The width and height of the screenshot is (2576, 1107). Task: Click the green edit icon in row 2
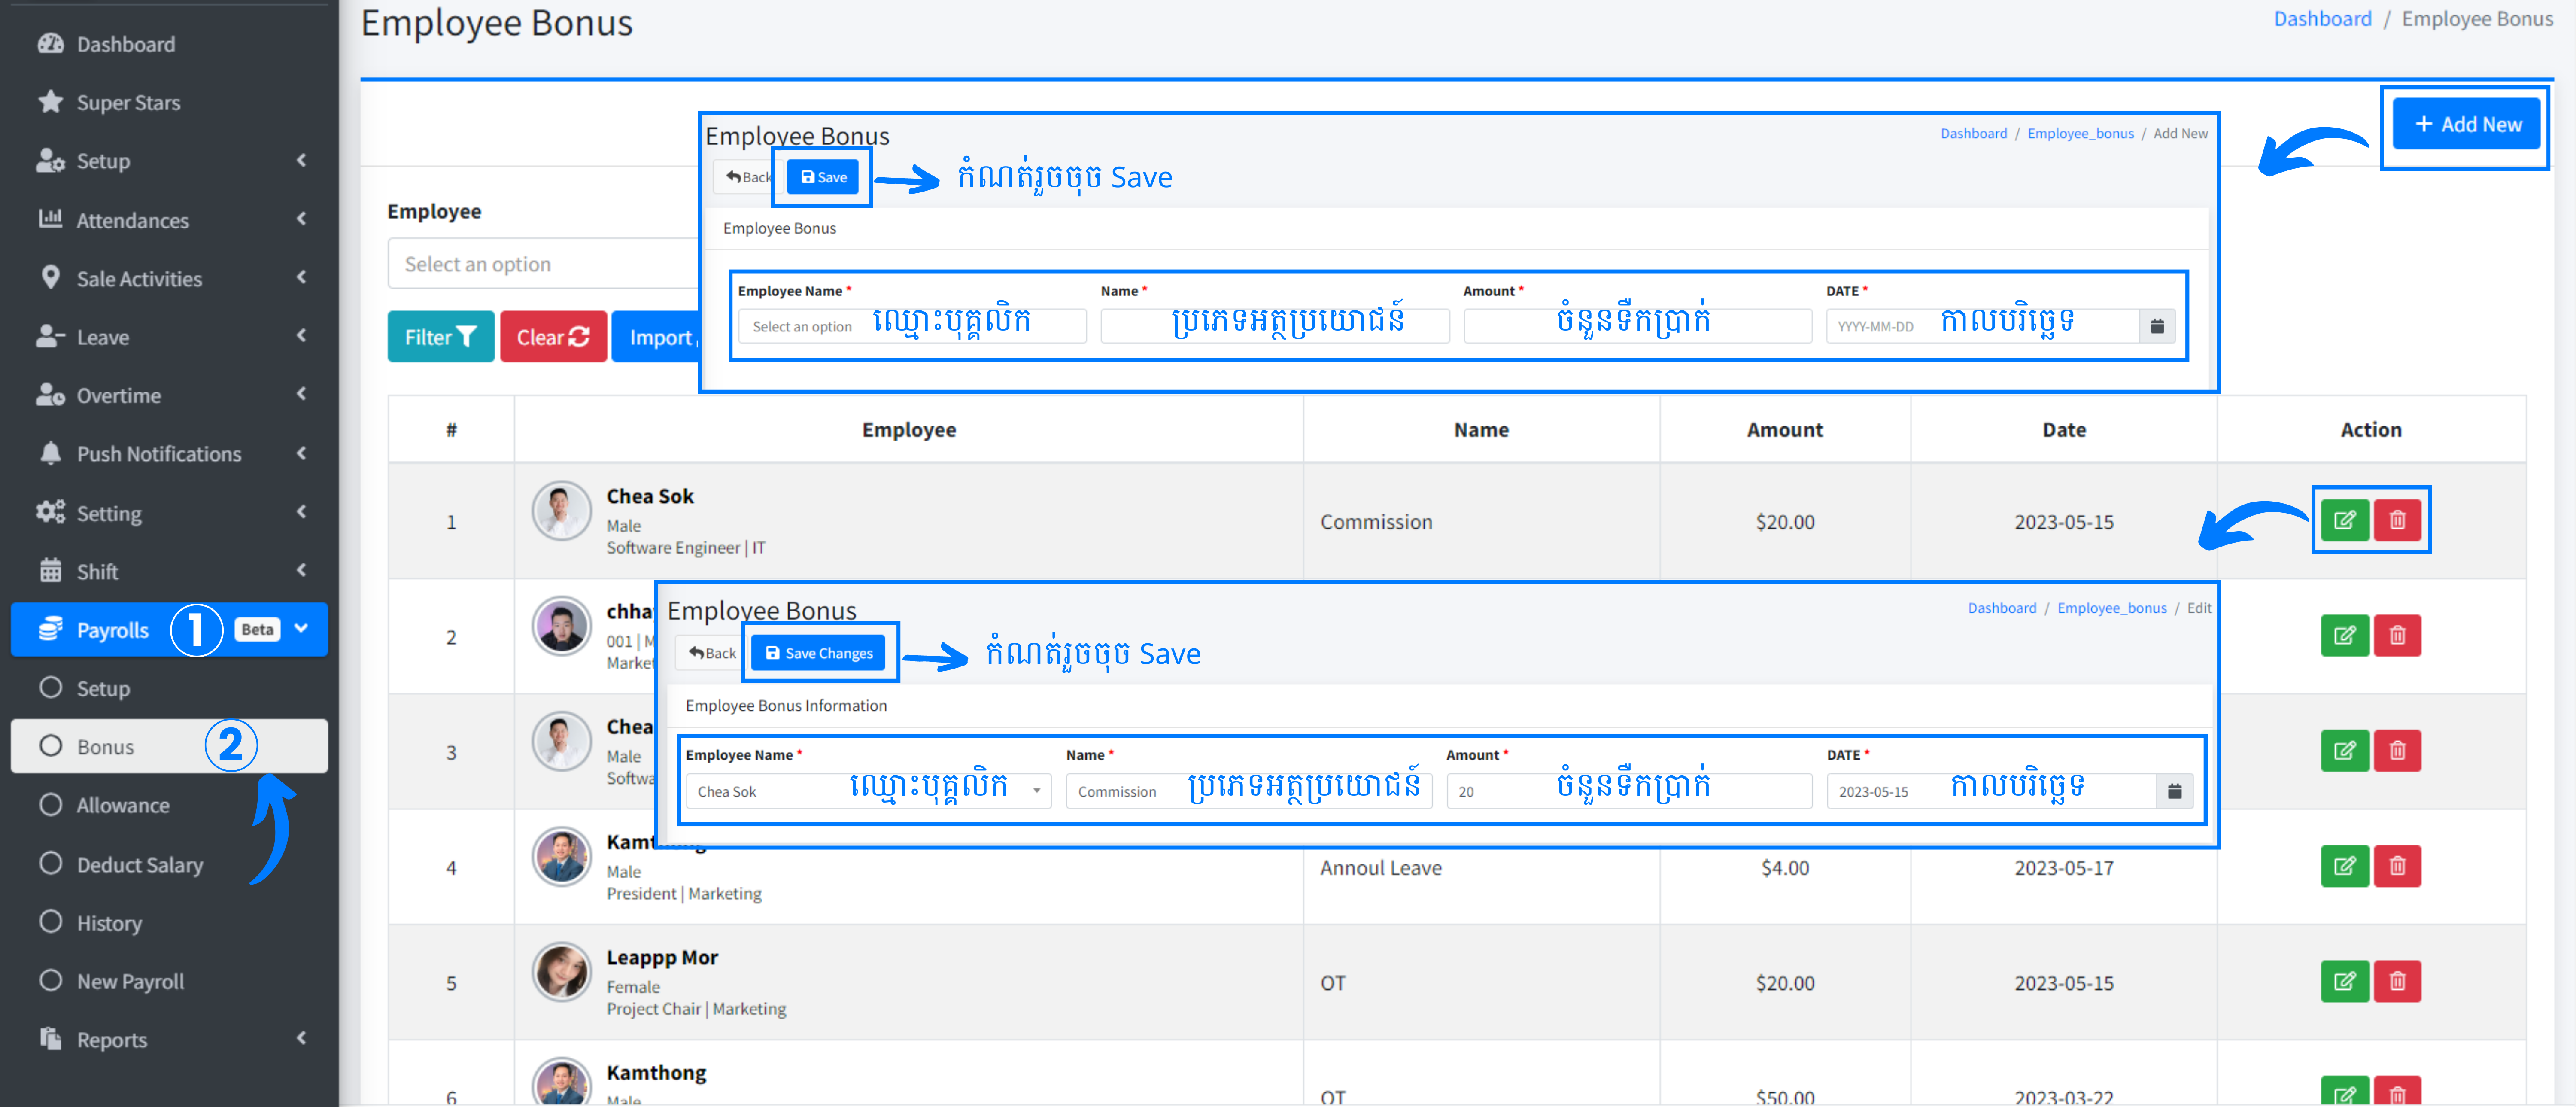pos(2345,635)
